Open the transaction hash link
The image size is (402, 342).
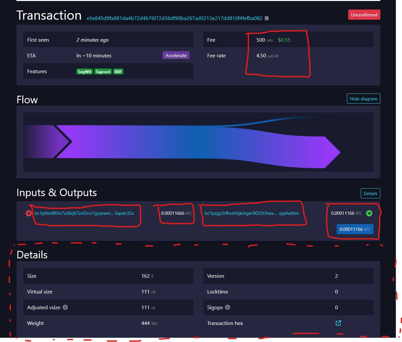click(x=174, y=18)
